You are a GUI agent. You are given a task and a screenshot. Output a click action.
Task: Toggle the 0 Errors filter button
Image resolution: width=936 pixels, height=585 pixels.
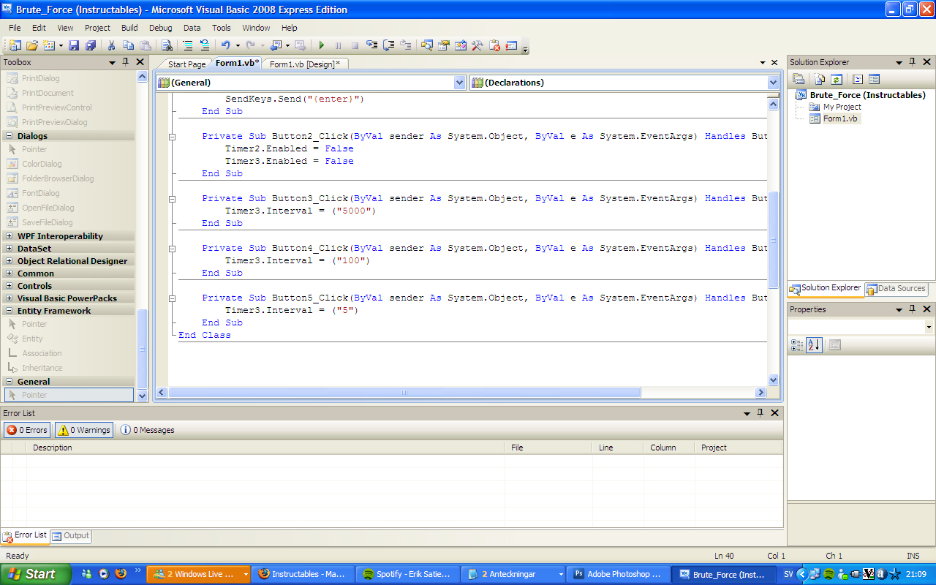point(27,430)
